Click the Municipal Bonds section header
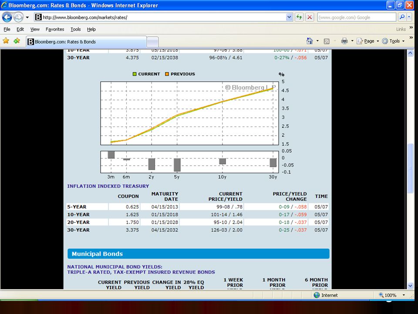This screenshot has height=314, width=418. [x=199, y=254]
